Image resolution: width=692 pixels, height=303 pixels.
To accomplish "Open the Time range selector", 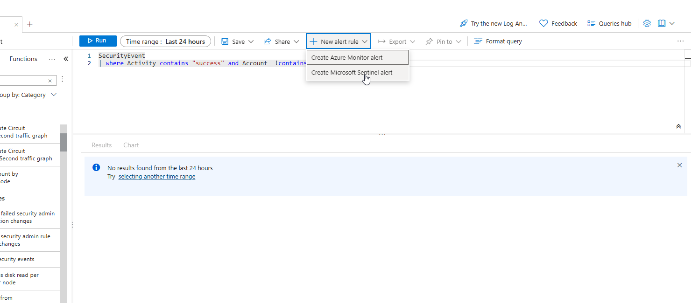I will (x=165, y=41).
